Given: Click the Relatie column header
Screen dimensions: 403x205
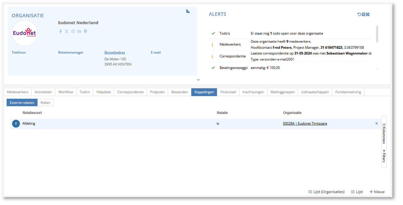Looking at the screenshot, I should [x=222, y=113].
